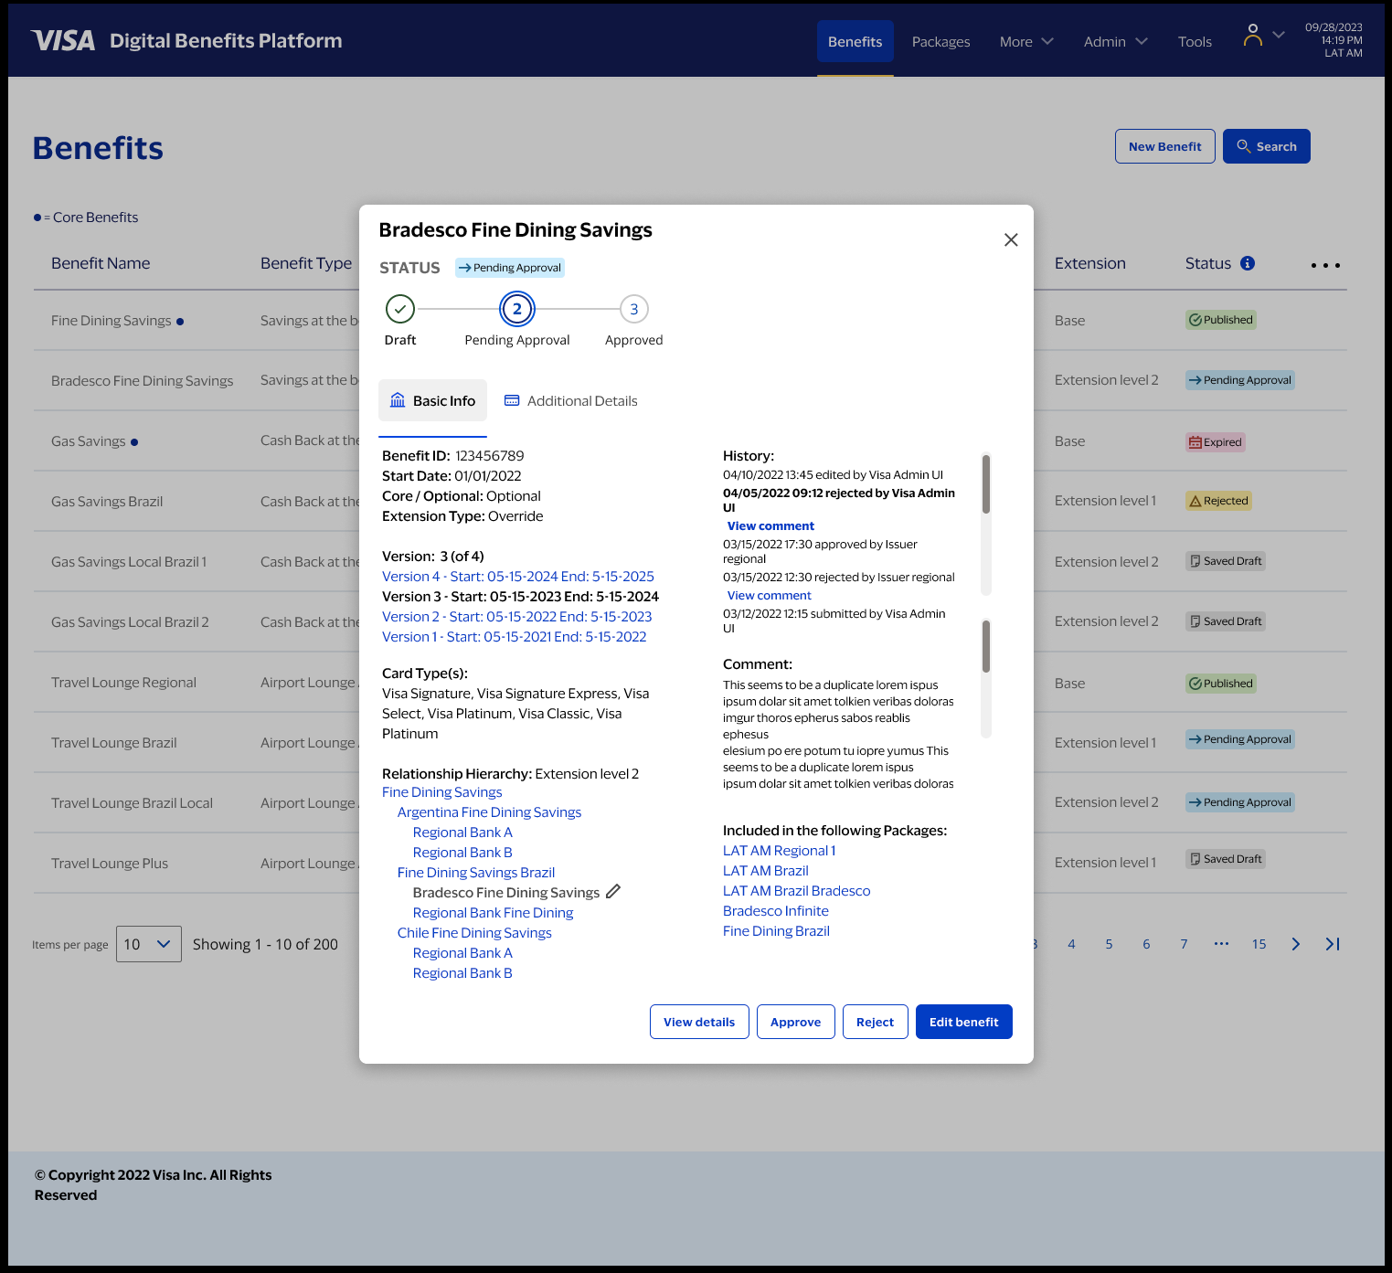Image resolution: width=1392 pixels, height=1273 pixels.
Task: Click the Status info icon in table header
Action: 1248,263
